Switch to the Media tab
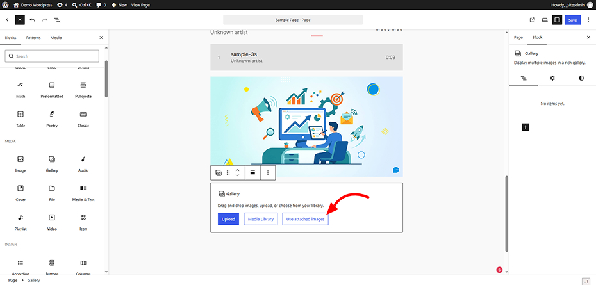Image resolution: width=596 pixels, height=285 pixels. coord(56,38)
